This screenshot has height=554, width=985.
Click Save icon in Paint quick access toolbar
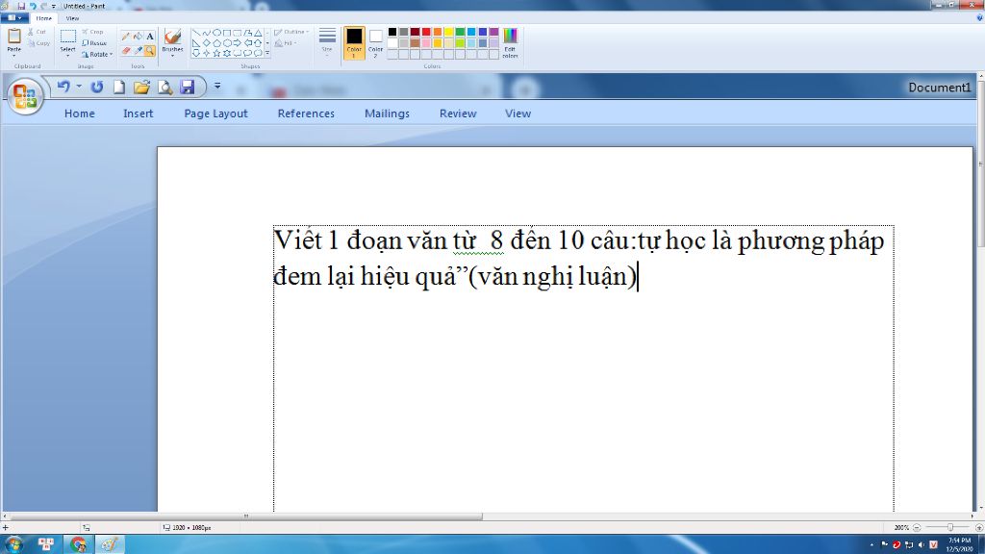(x=21, y=6)
